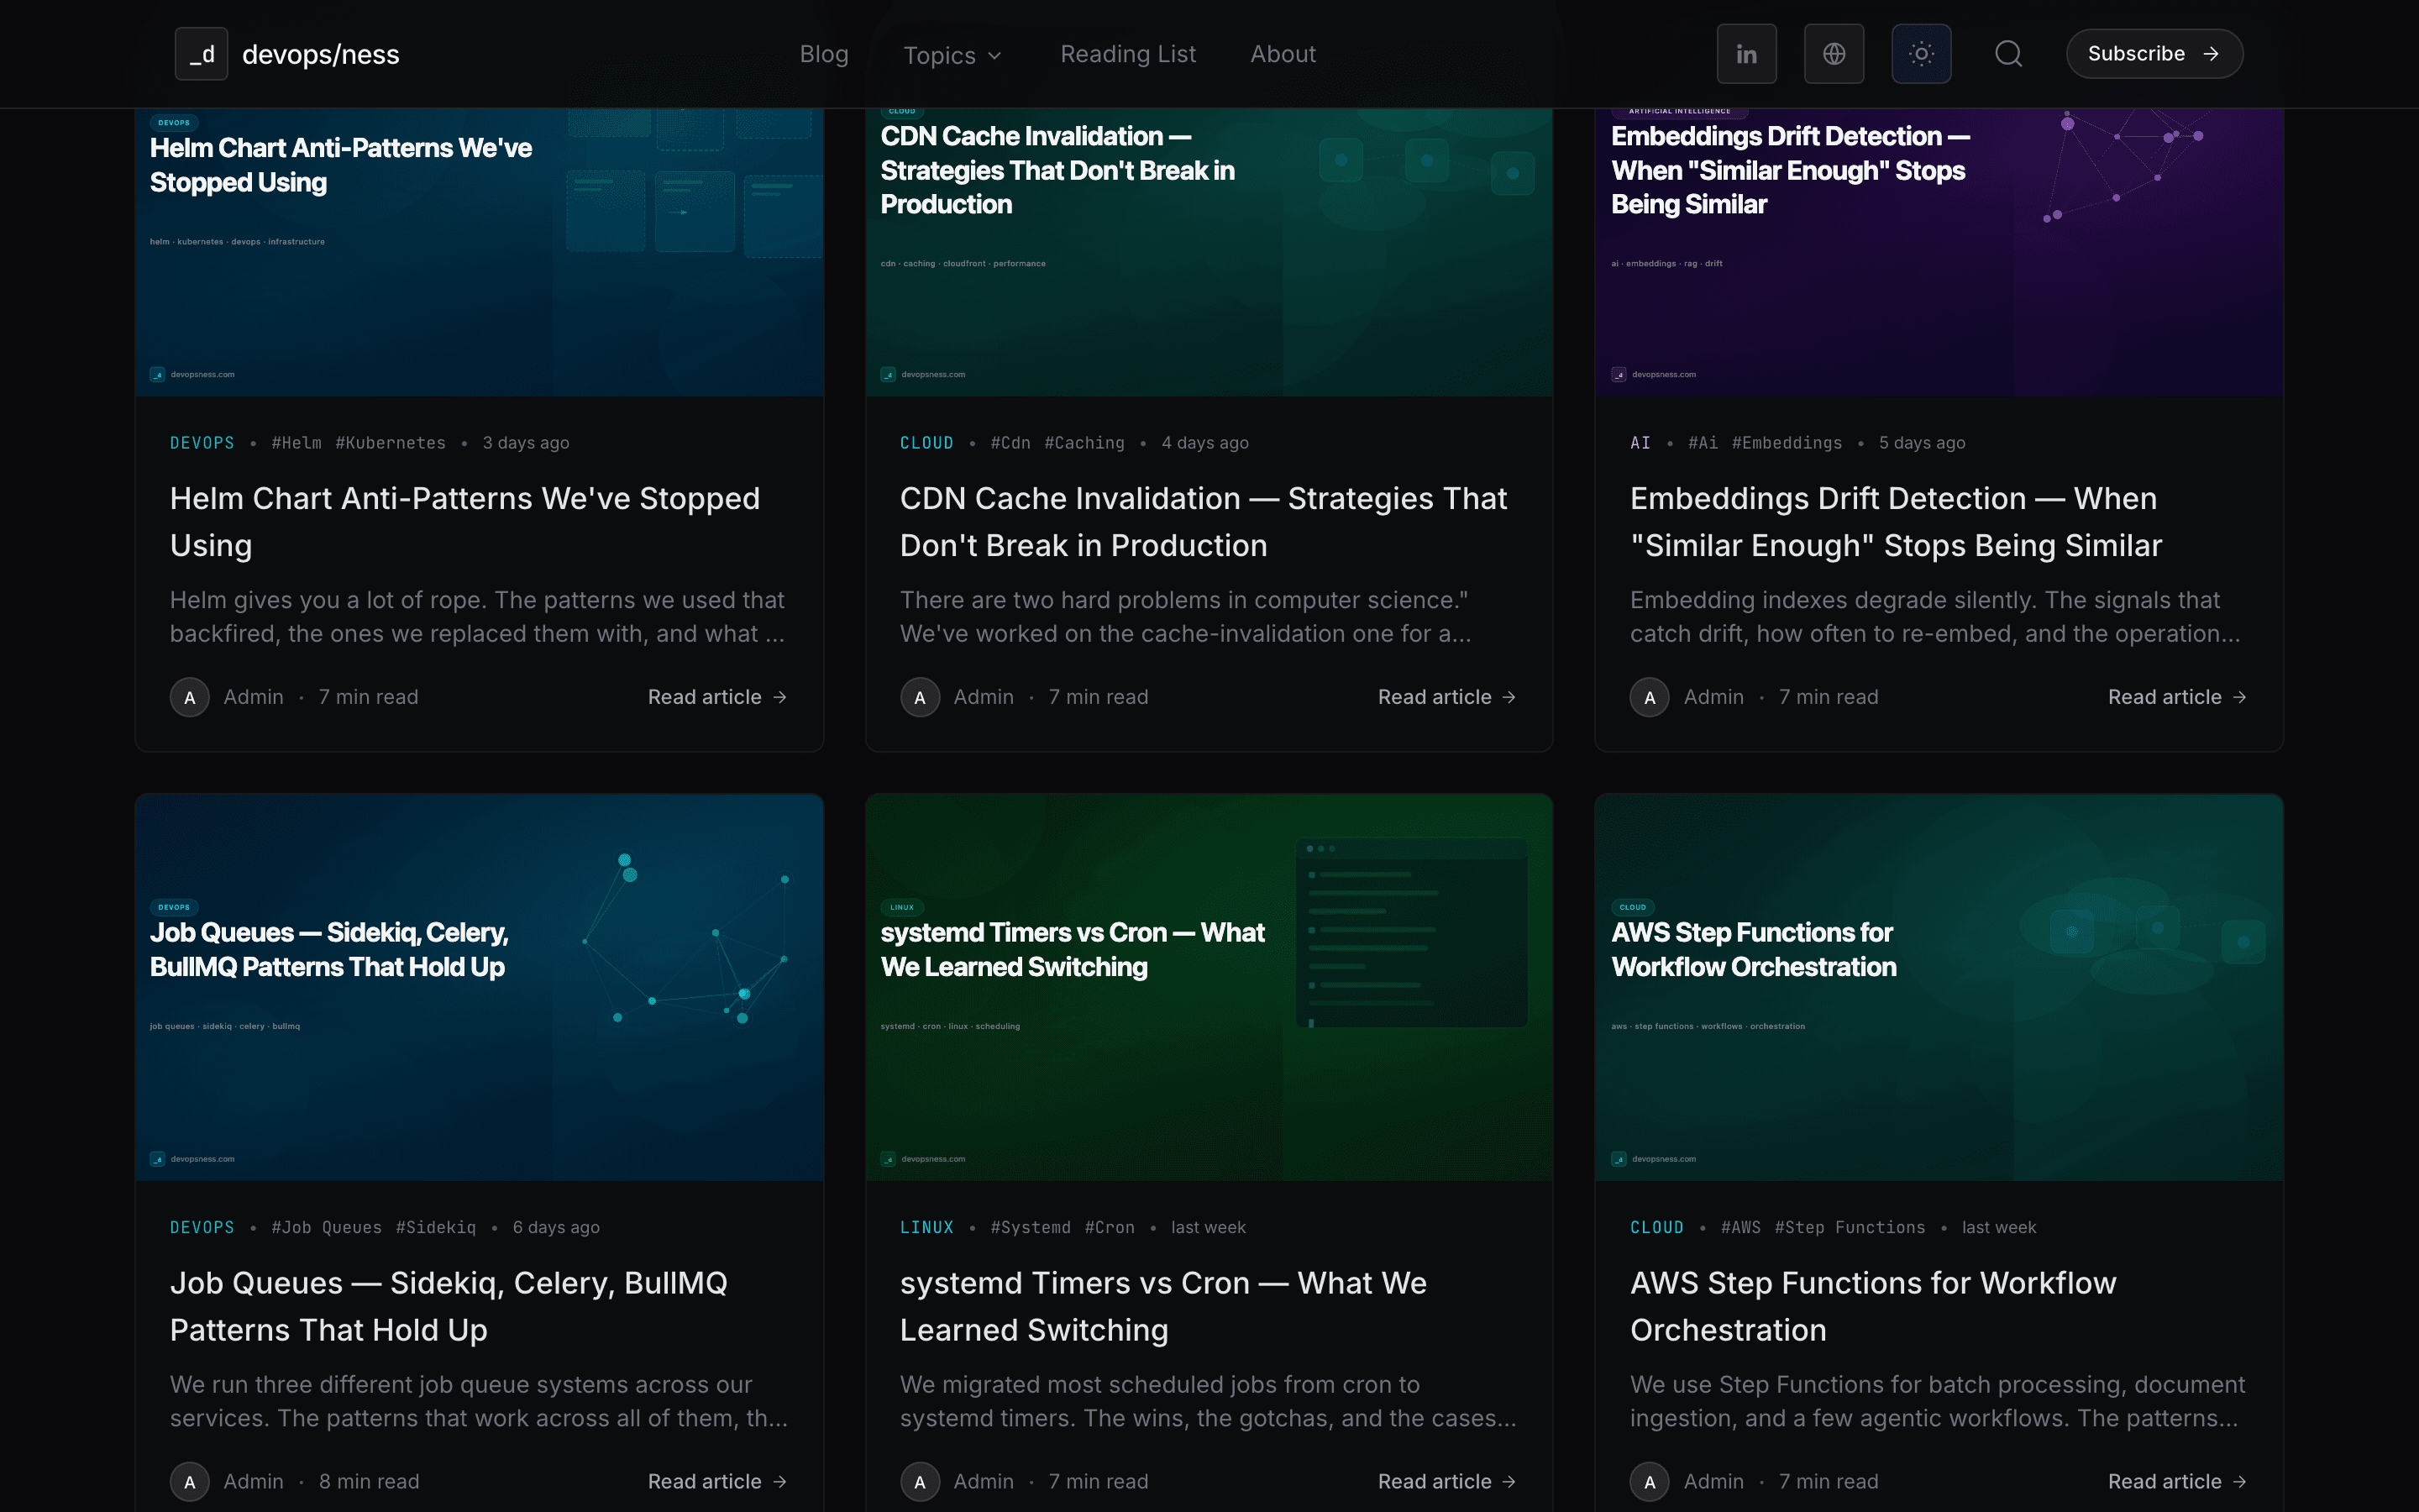
Task: Click the #AWS tag
Action: [1741, 1228]
